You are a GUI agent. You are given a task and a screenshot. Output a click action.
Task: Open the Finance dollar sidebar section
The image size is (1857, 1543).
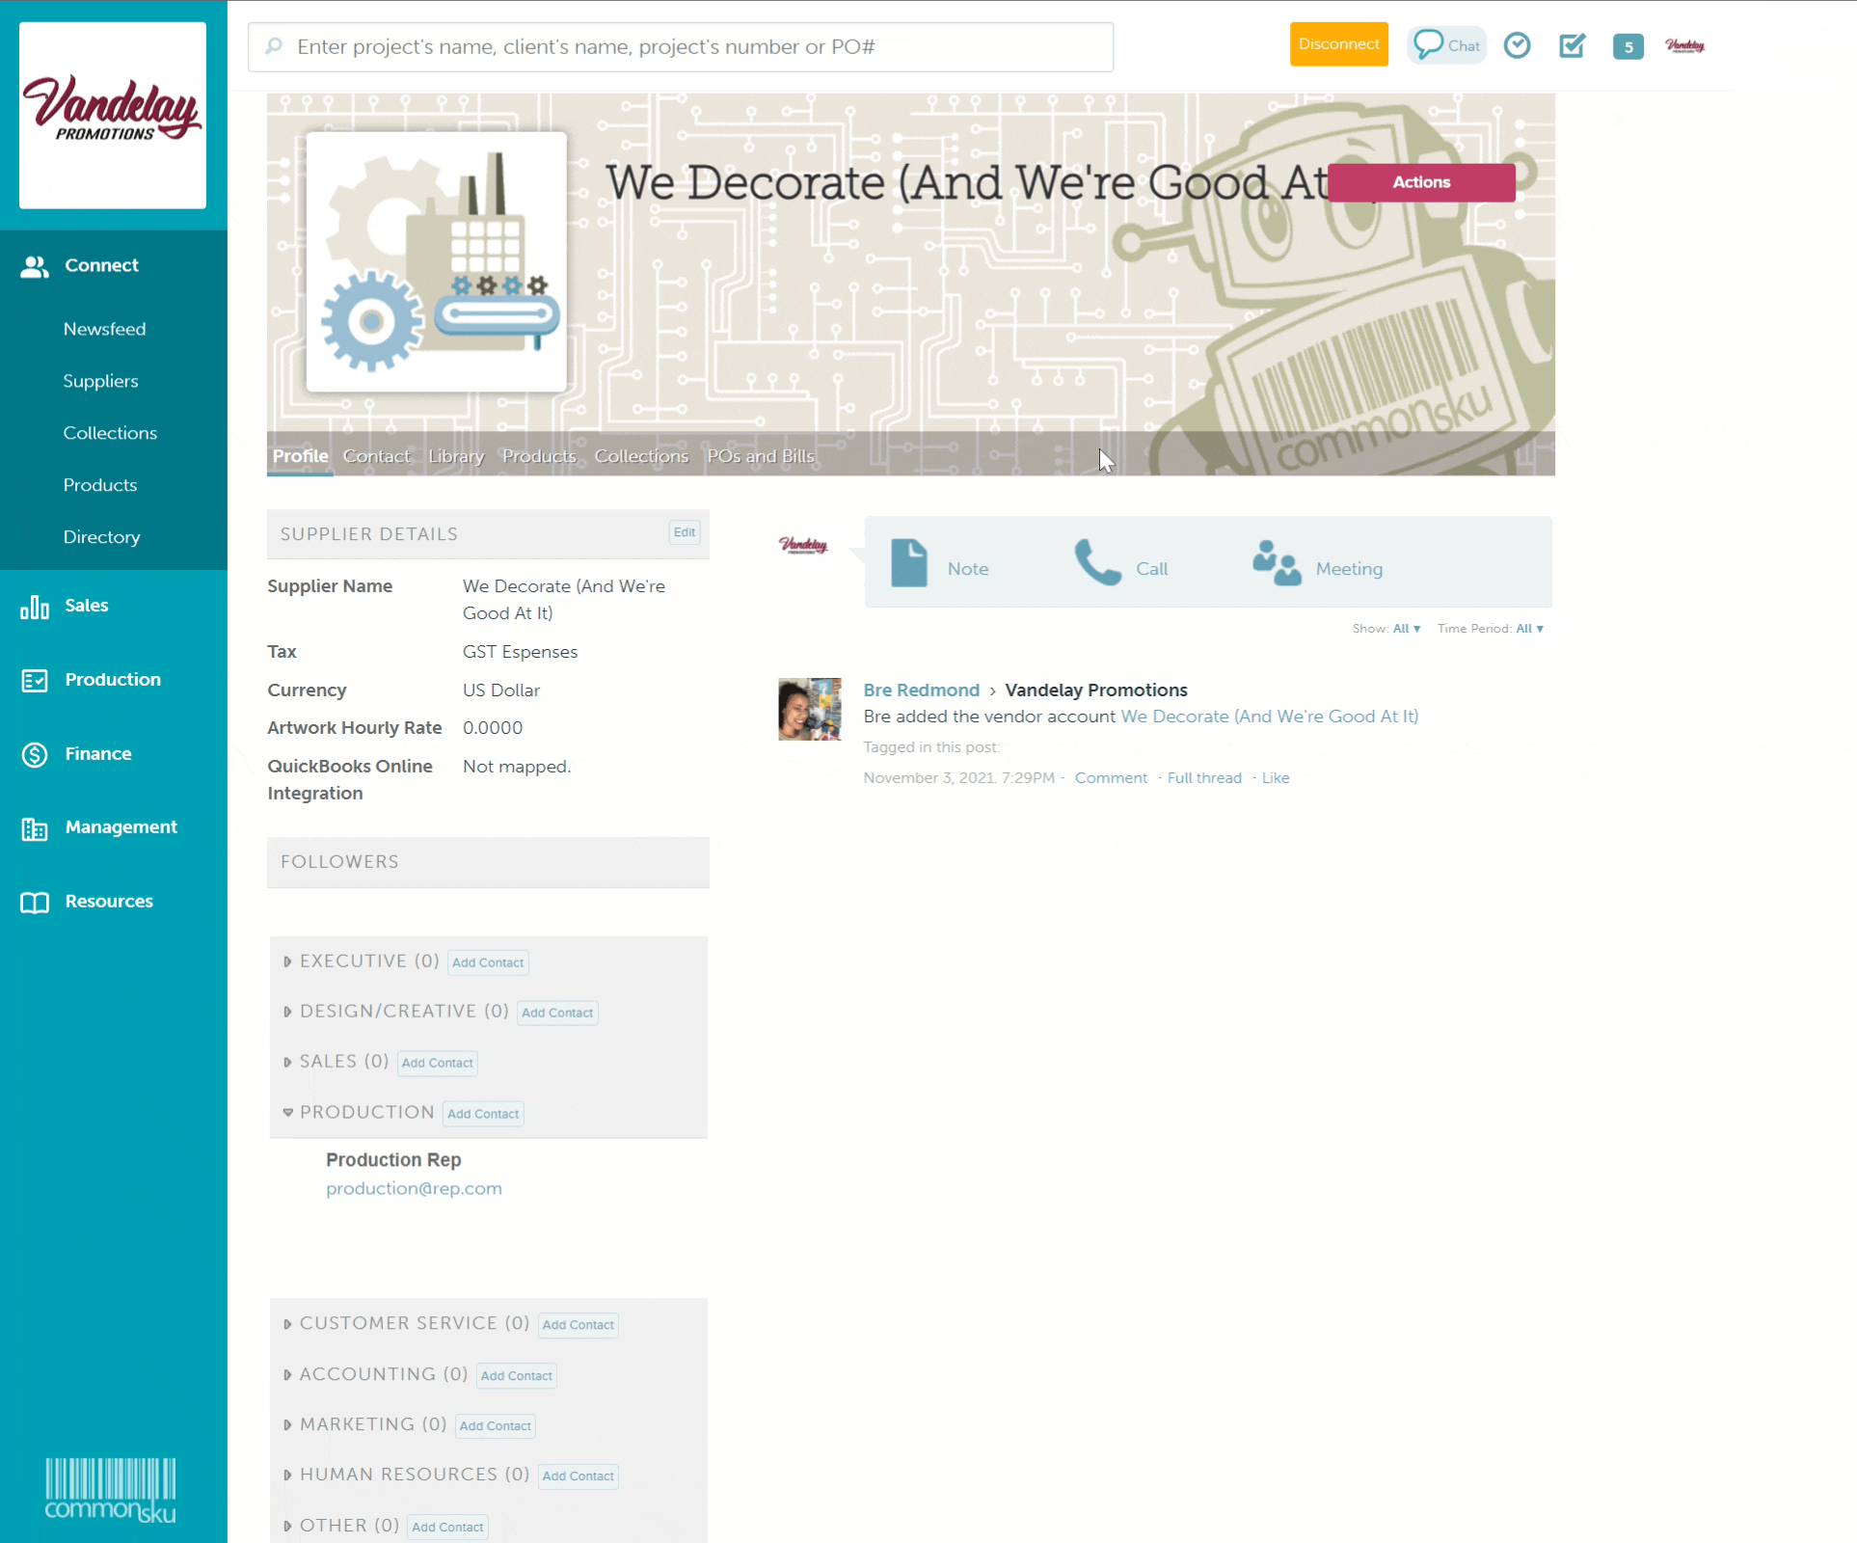point(97,754)
